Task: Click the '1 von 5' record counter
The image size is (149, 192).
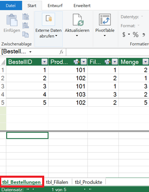Action: [59, 190]
